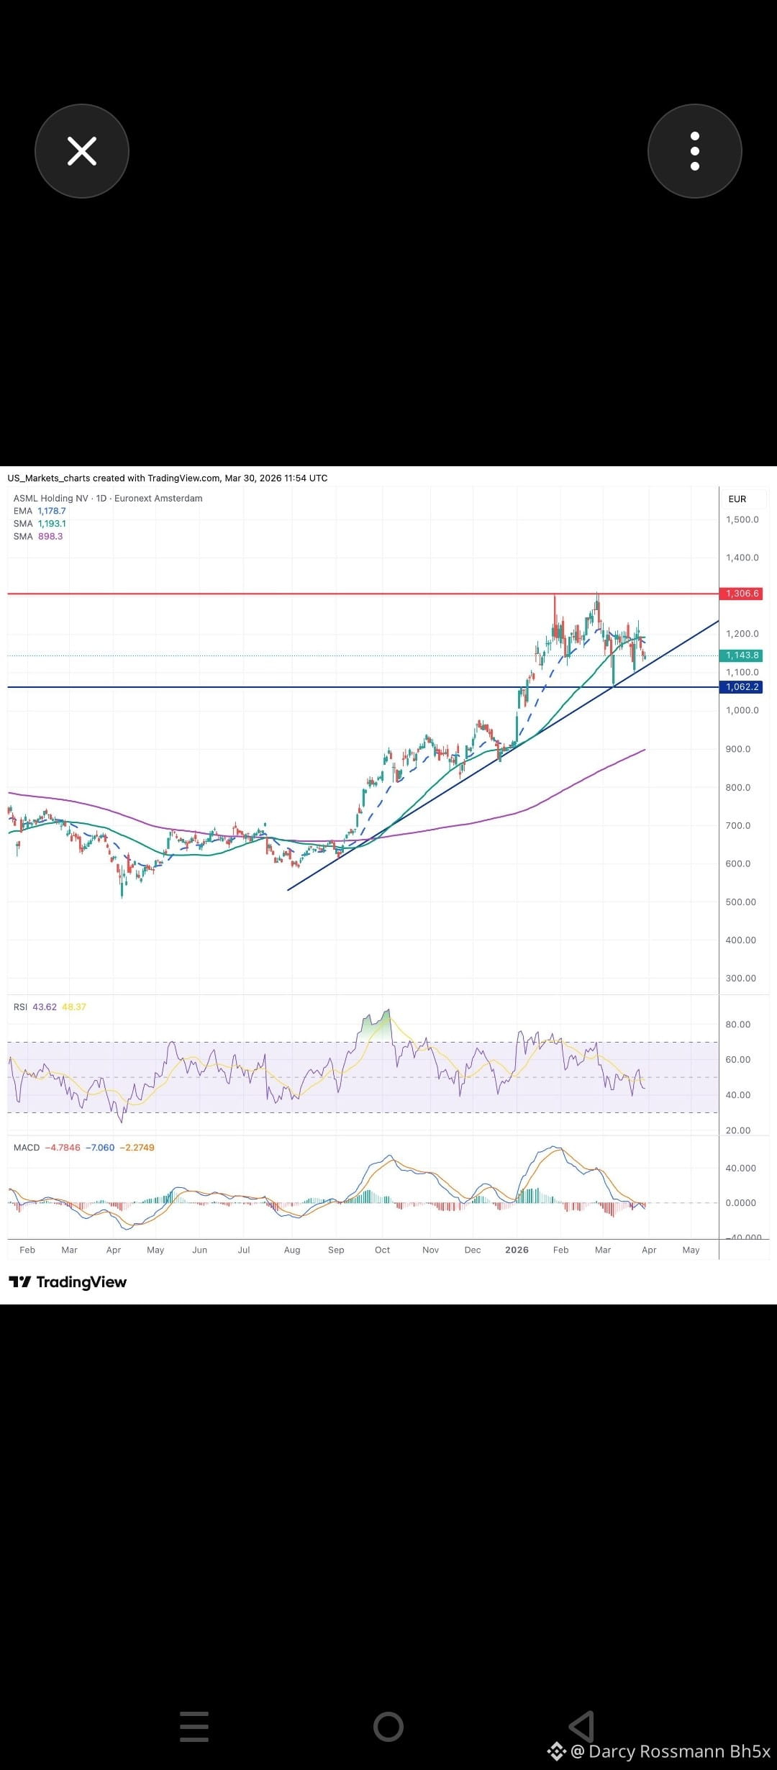The image size is (777, 1770).
Task: Click the chart creation caption with date
Action: point(168,478)
